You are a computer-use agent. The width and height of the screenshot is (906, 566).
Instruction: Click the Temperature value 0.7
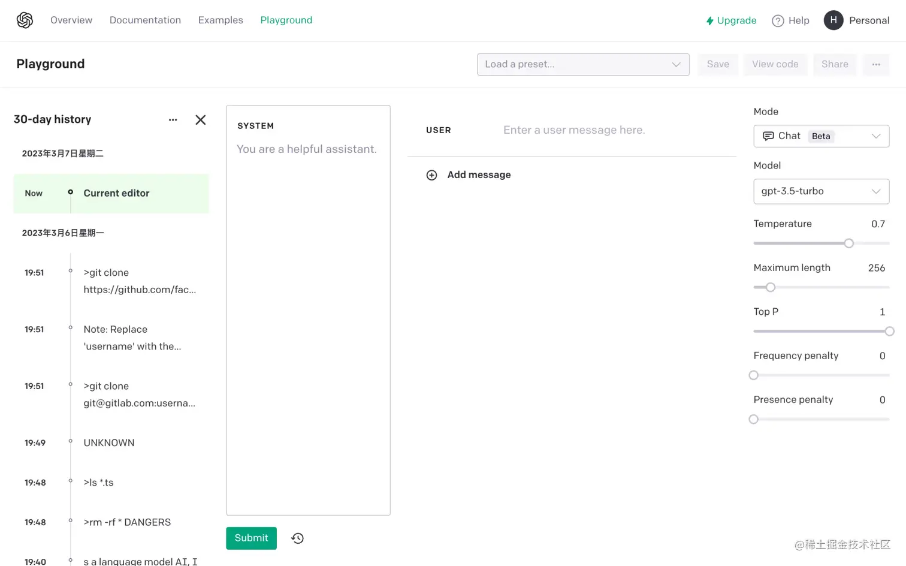878,224
